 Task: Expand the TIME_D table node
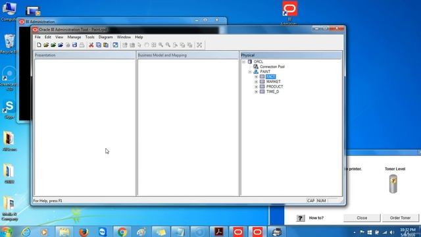[x=256, y=92]
